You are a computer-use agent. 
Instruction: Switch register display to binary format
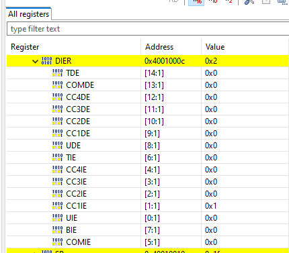(229, 2)
